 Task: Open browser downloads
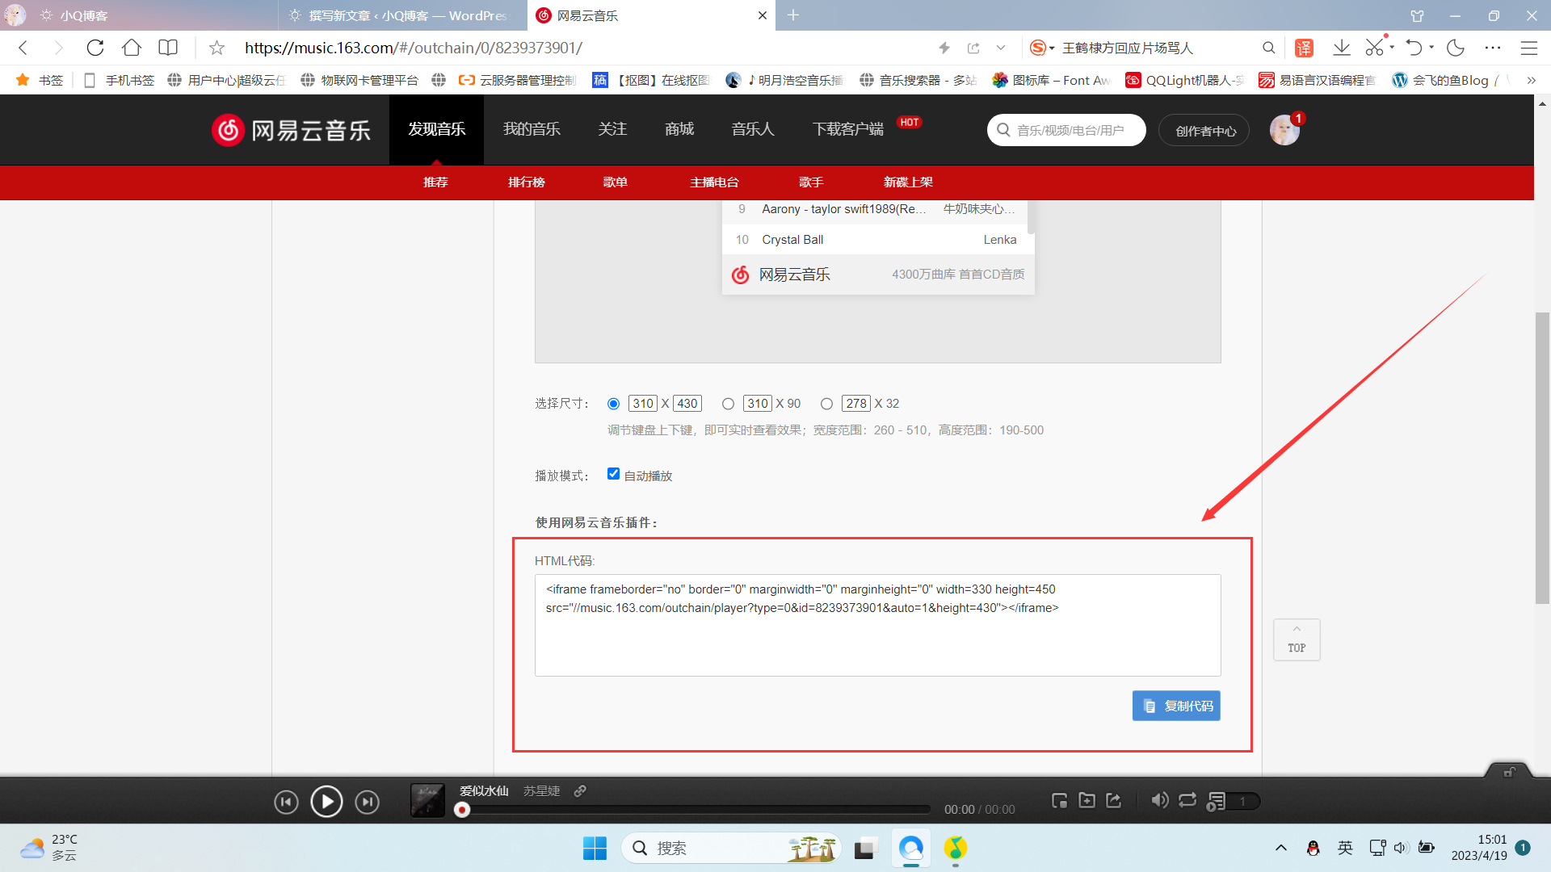point(1342,48)
